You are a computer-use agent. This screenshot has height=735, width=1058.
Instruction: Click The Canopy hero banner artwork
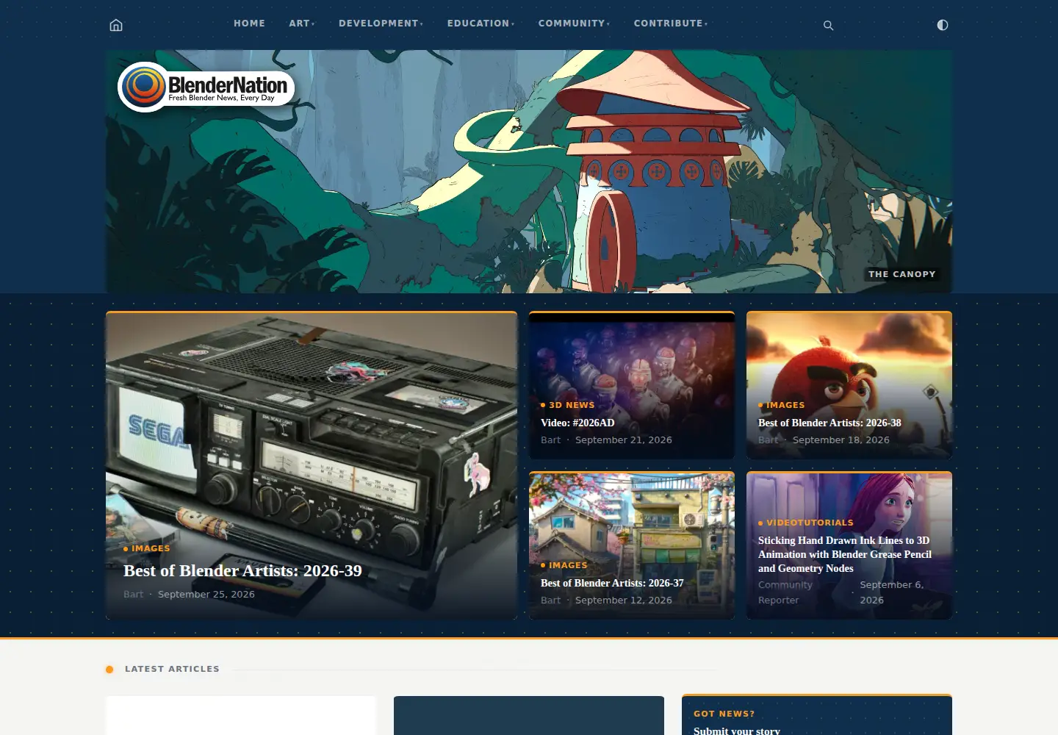pyautogui.click(x=529, y=171)
